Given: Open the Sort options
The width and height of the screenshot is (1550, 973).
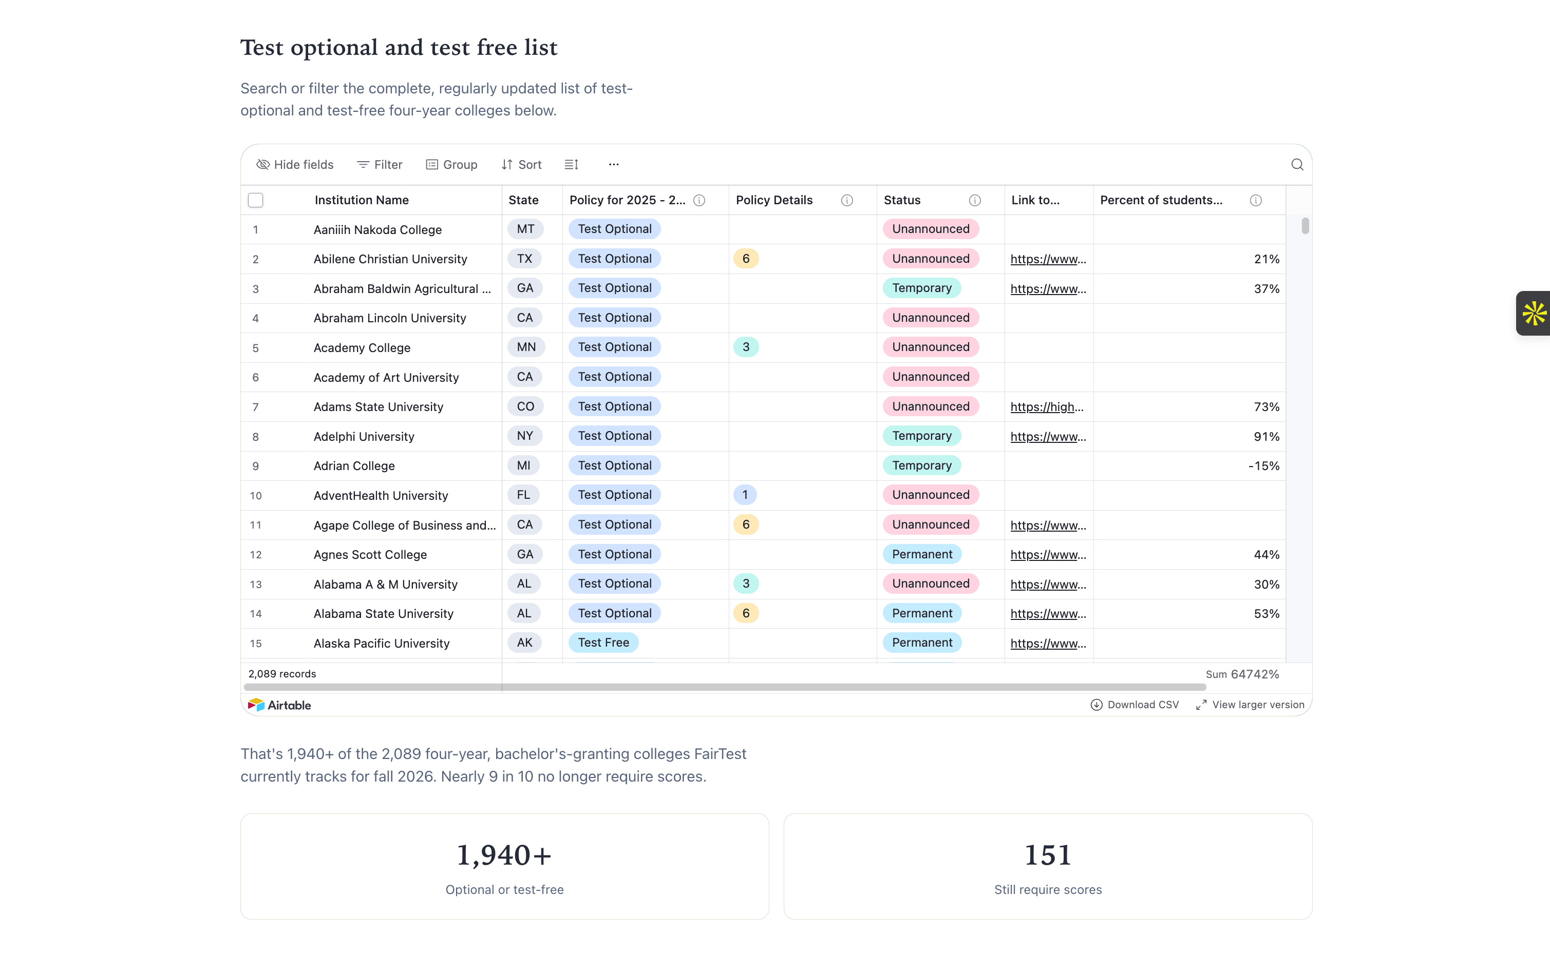Looking at the screenshot, I should click(521, 165).
